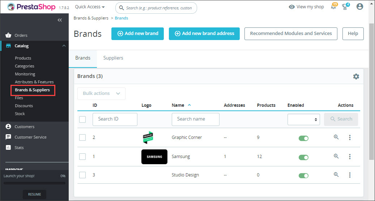
Task: Click the Studio Design brand name
Action: point(185,175)
